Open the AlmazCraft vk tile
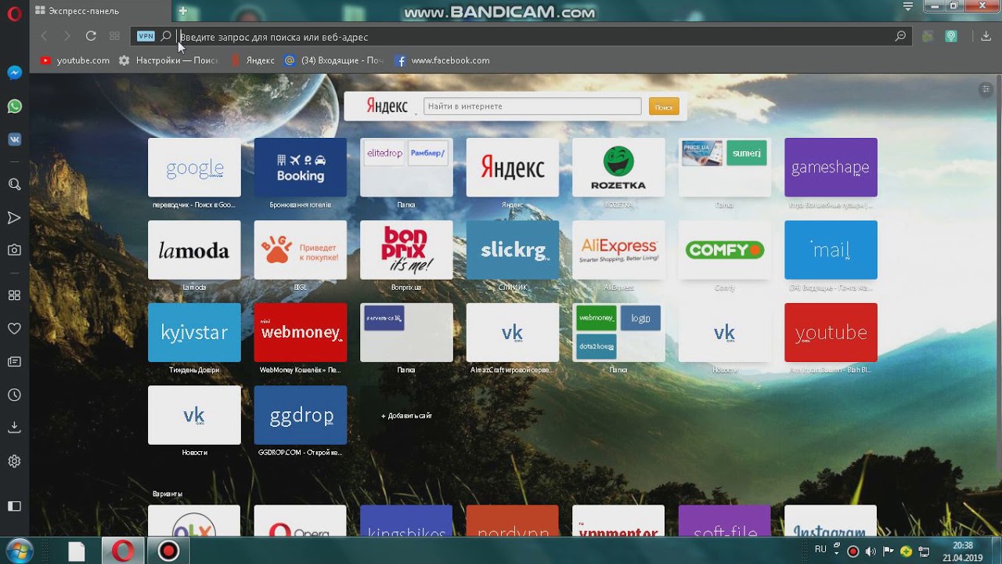Viewport: 1002px width, 564px height. click(513, 332)
